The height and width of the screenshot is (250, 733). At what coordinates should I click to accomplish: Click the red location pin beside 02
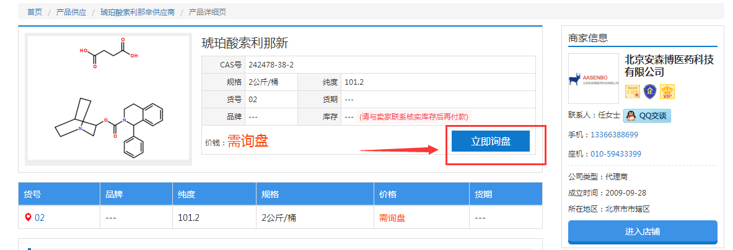point(28,217)
